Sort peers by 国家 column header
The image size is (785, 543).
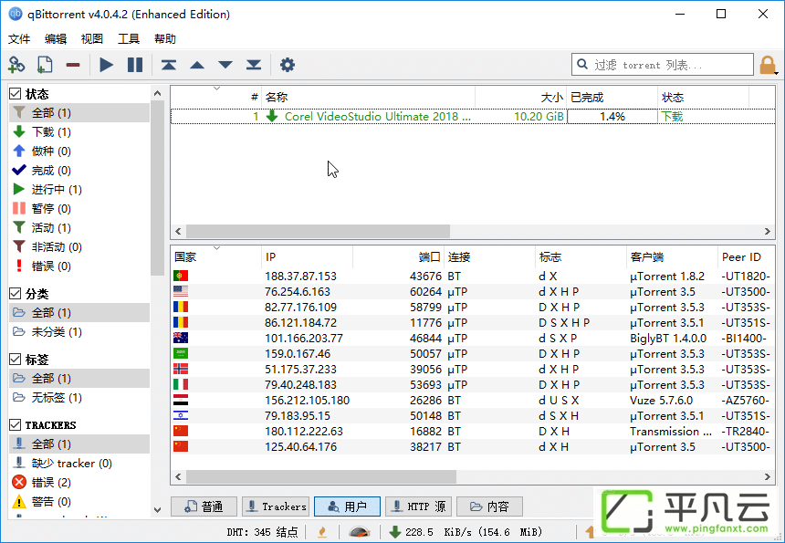tap(215, 256)
